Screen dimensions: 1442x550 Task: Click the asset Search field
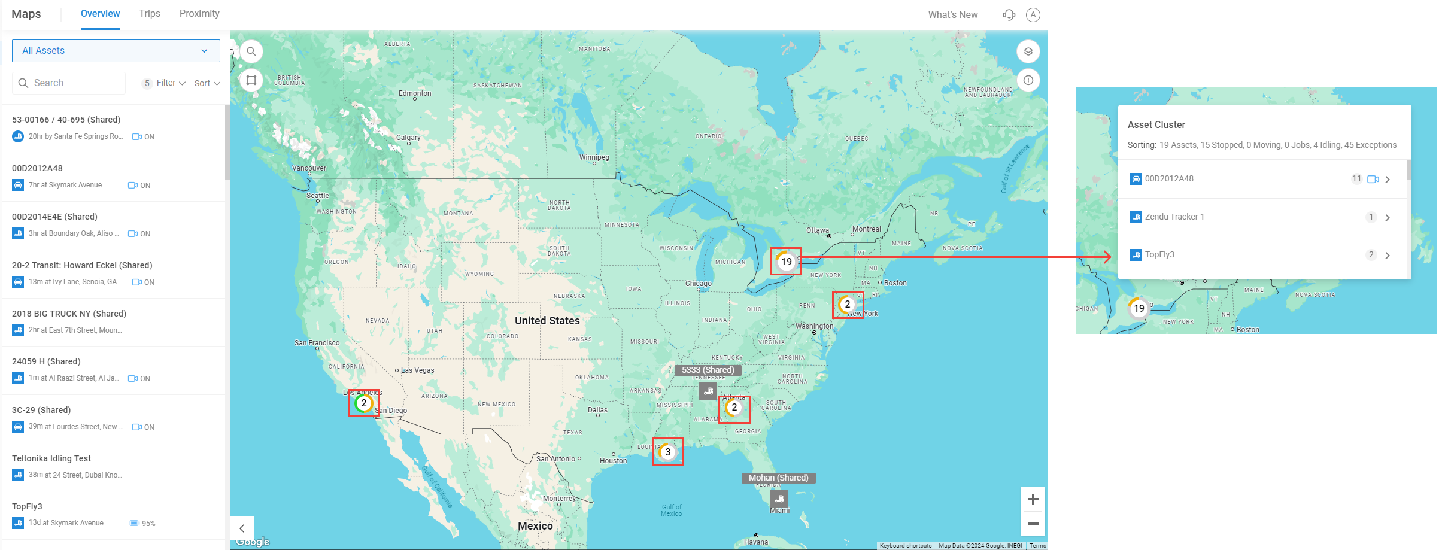point(69,83)
